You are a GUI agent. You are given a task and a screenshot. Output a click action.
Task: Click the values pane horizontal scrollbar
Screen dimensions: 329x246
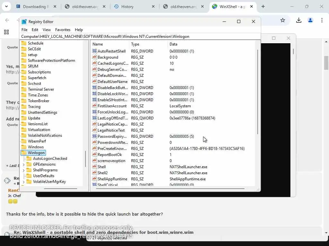point(170,189)
